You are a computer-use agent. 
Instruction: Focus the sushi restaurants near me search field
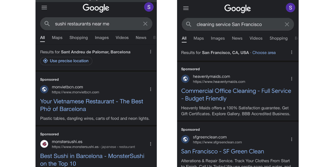pyautogui.click(x=96, y=24)
